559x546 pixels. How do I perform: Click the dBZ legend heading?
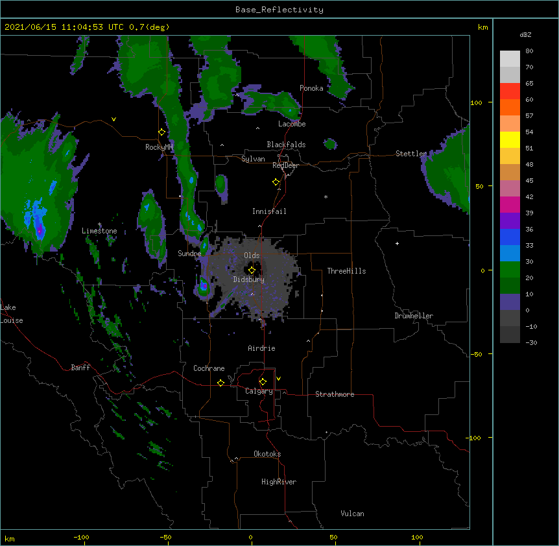pyautogui.click(x=525, y=35)
